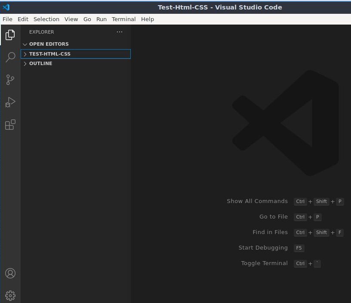This screenshot has width=351, height=303.
Task: Open the Terminal menu
Action: 124,19
